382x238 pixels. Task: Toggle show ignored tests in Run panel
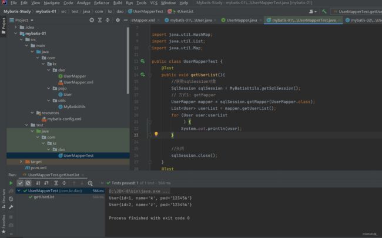click(x=28, y=183)
